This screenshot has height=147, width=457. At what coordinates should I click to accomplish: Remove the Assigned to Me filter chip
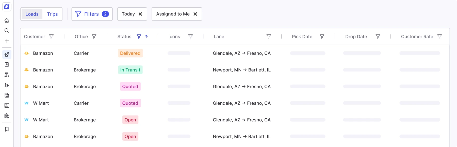(x=195, y=14)
